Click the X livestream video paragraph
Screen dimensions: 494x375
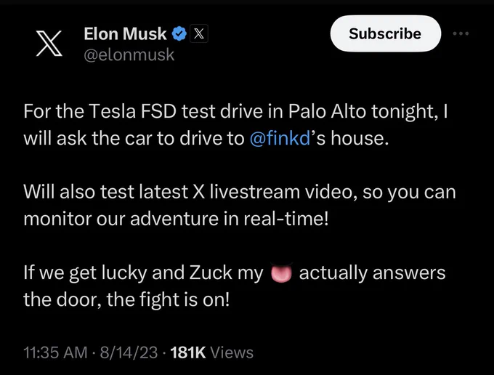click(x=240, y=205)
